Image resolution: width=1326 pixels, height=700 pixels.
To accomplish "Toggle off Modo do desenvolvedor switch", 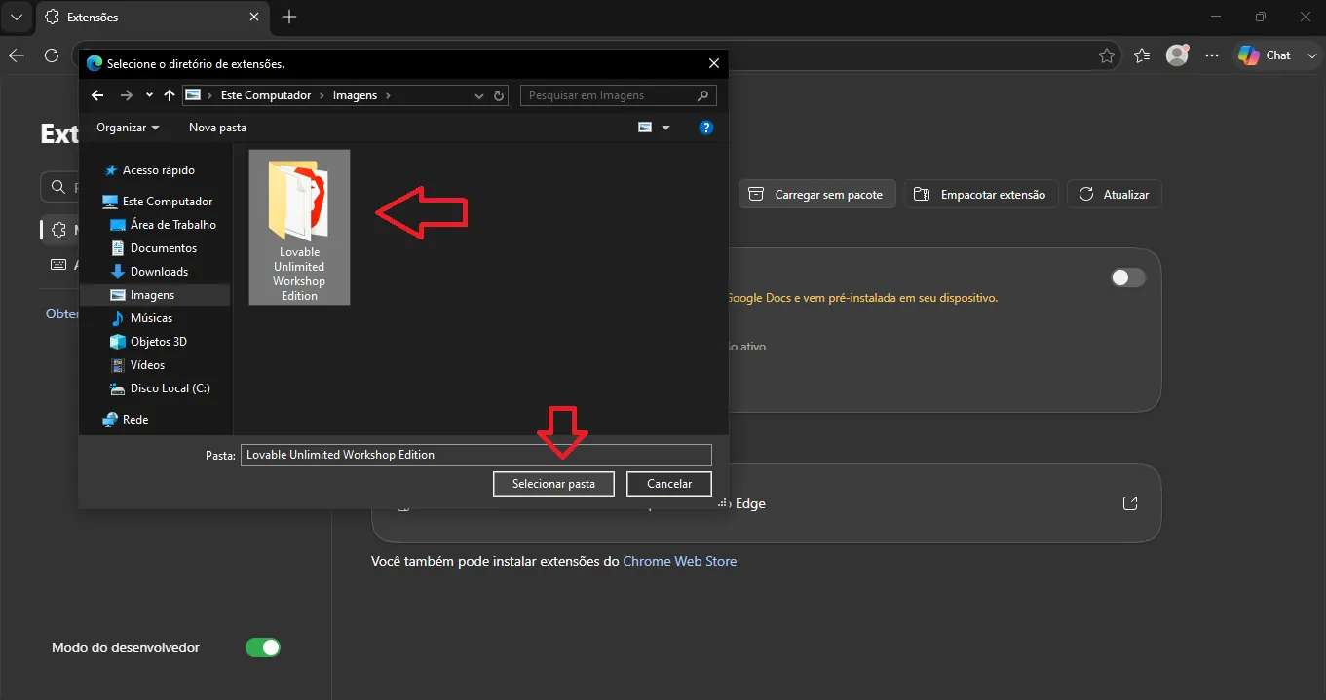I will pos(263,647).
